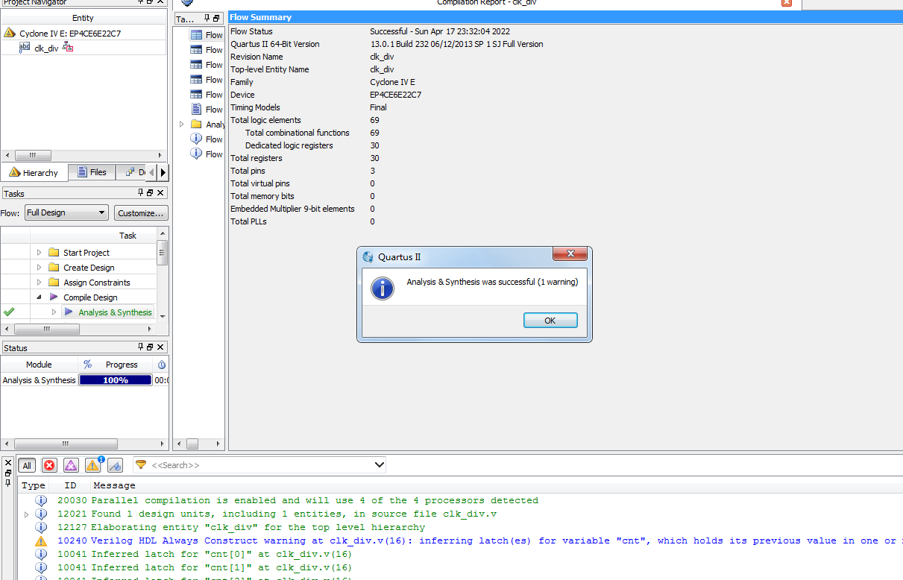This screenshot has width=903, height=580.
Task: Expand the Analysis & Synthesis task
Action: [54, 312]
